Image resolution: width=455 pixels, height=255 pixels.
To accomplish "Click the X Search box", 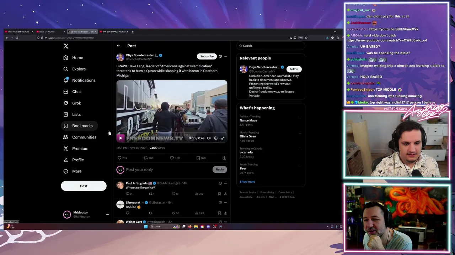I will [271, 46].
